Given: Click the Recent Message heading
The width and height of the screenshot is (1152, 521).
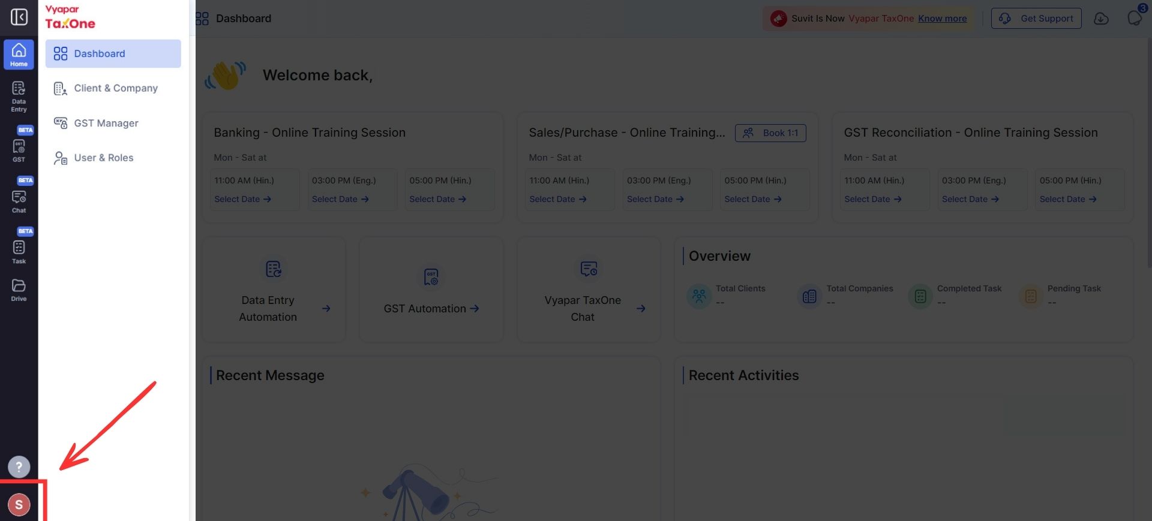Looking at the screenshot, I should coord(270,375).
